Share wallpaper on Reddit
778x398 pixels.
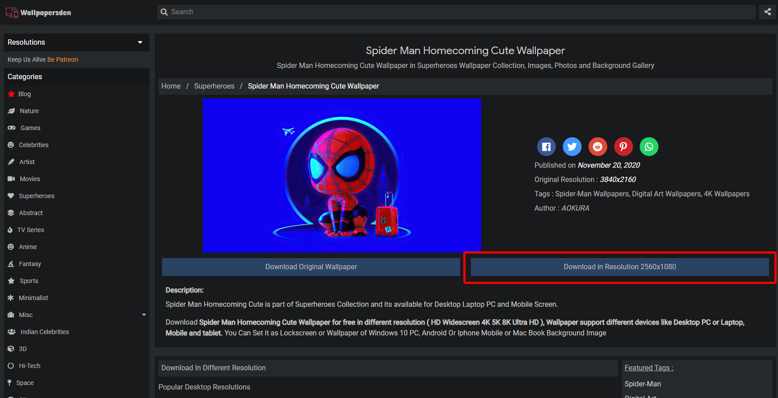pos(598,147)
